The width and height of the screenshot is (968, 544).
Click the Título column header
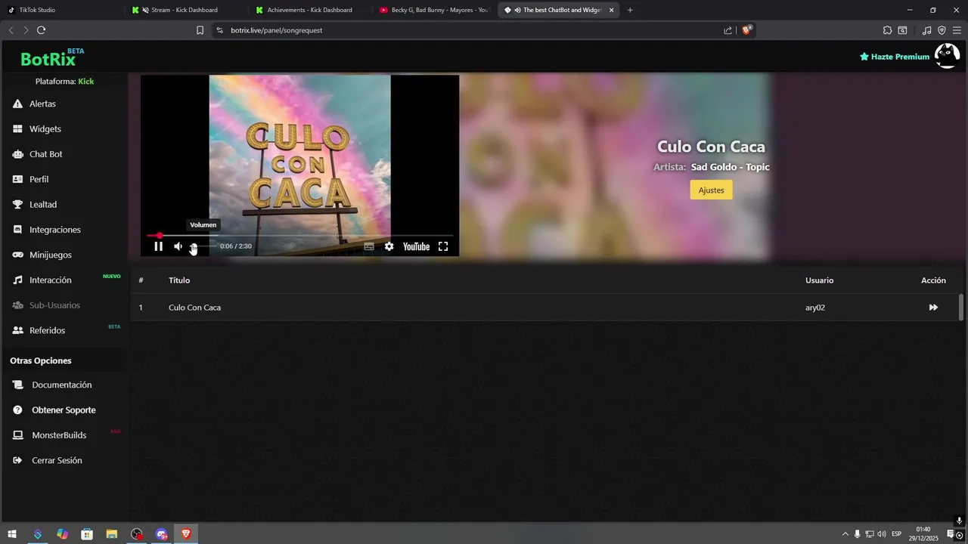[179, 280]
